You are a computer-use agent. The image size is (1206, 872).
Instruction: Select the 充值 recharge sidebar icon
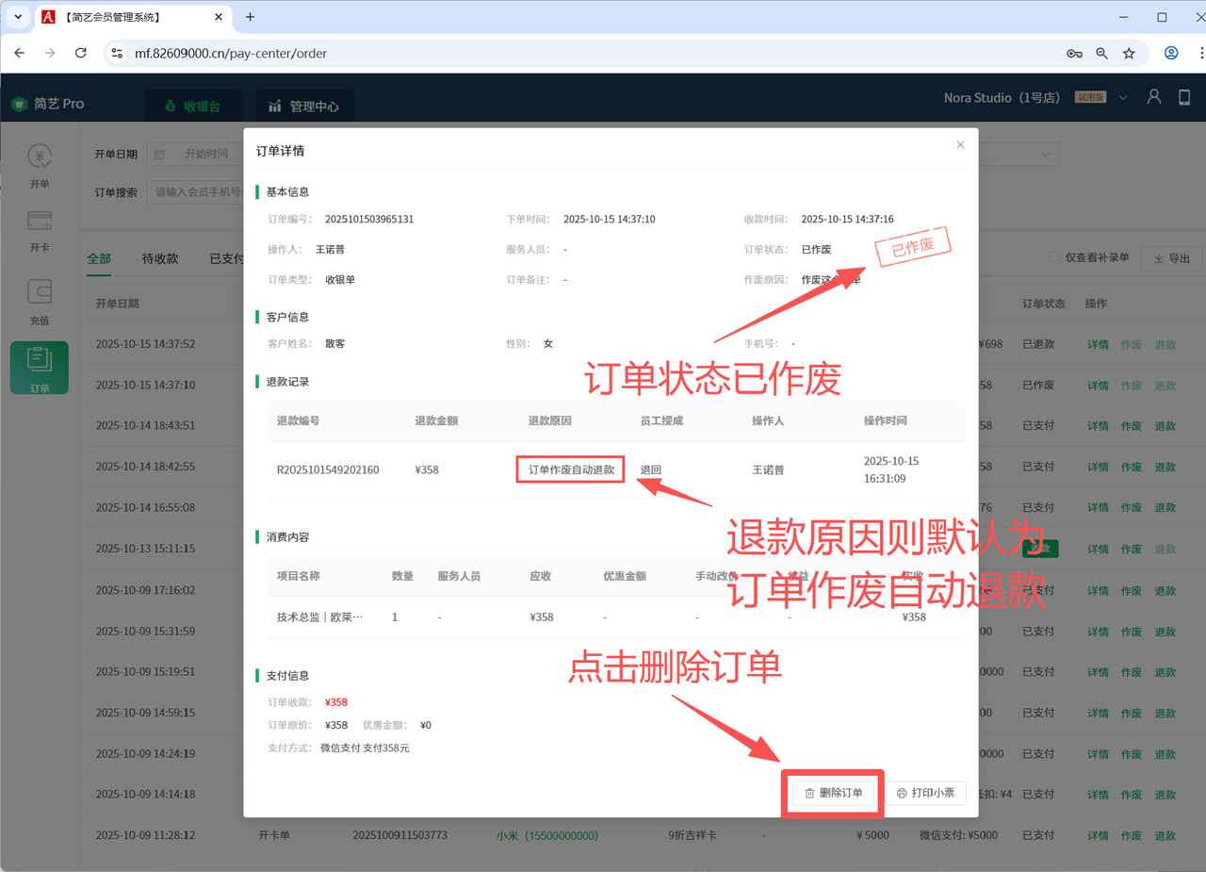[x=40, y=302]
